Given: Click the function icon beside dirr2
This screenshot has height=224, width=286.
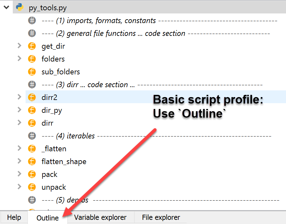Looking at the screenshot, I should 32,97.
